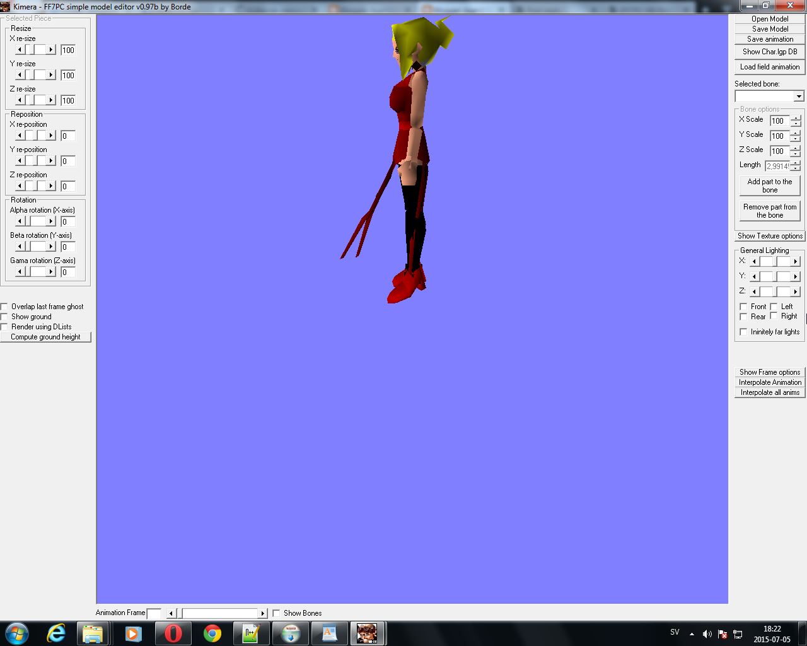This screenshot has width=807, height=646.
Task: Show hidden tray icons arrow
Action: pyautogui.click(x=692, y=634)
